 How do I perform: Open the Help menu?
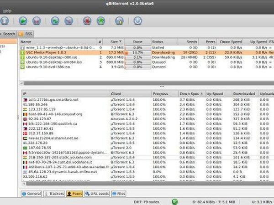[7, 10]
